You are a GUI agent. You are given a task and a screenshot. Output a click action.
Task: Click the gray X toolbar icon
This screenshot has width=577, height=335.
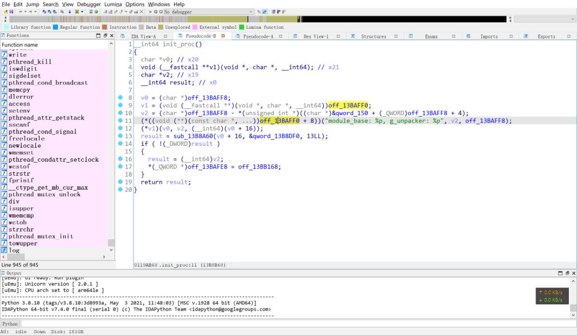pos(141,12)
